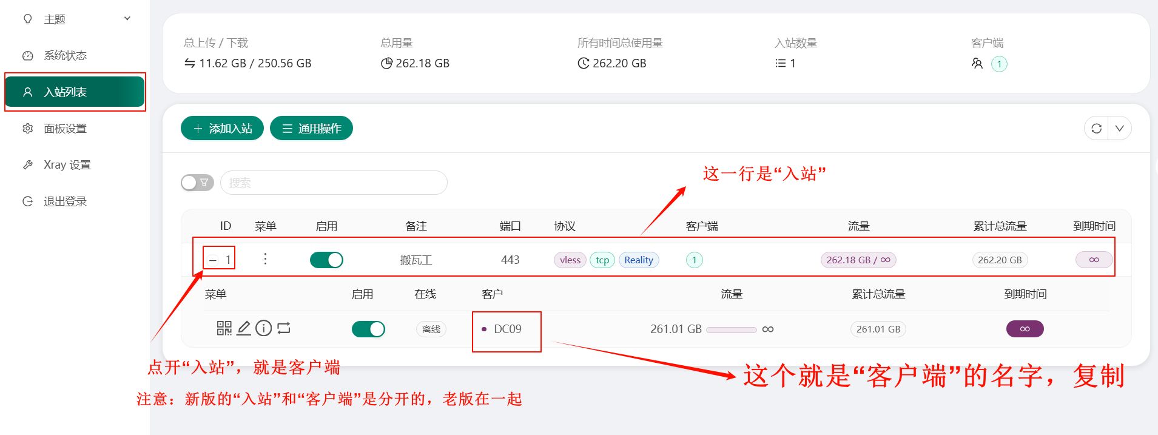This screenshot has height=435, width=1158.
Task: Click the clients user icon under 客户端
Action: 977,63
